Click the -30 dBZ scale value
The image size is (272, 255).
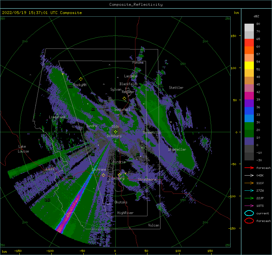tap(259, 160)
